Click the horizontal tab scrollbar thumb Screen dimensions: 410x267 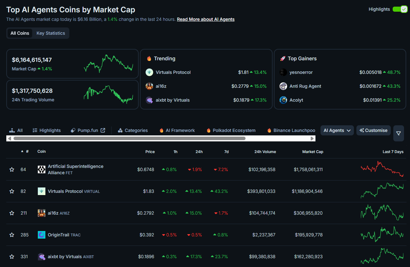click(x=130, y=139)
